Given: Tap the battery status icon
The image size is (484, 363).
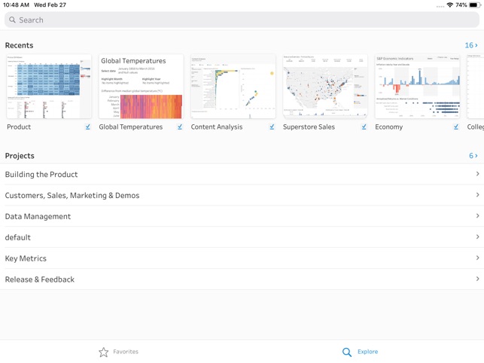Looking at the screenshot, I should (x=475, y=5).
